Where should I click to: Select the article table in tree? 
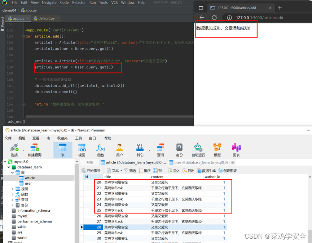coord(30,178)
